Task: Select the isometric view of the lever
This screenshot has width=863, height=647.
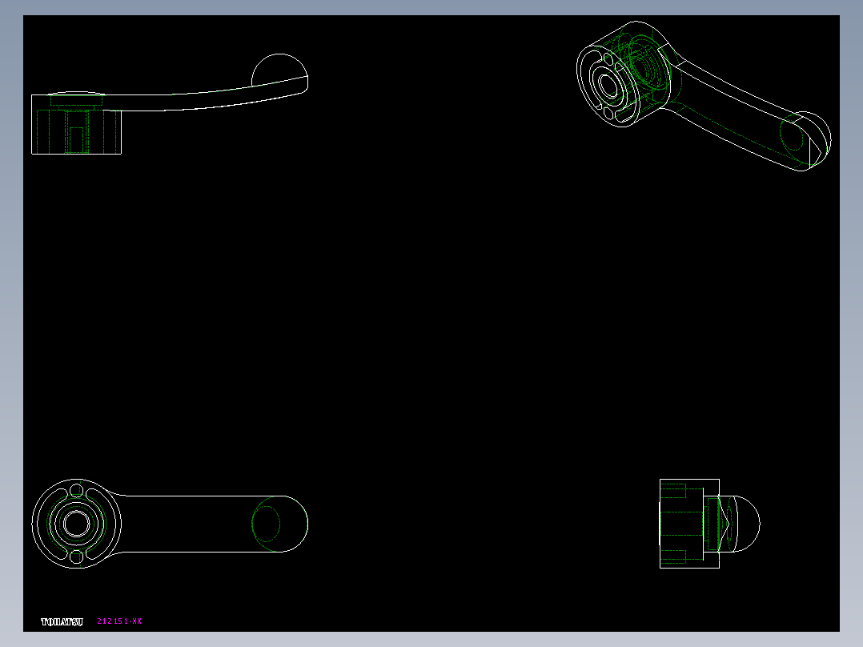Action: click(x=704, y=96)
